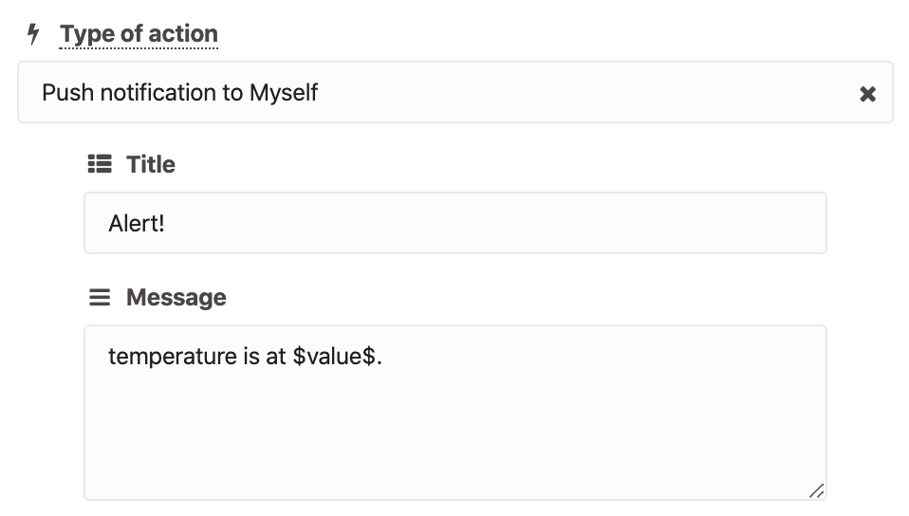Click the word 'temperature' in the Message
Viewport: 909px width, 516px height.
173,357
